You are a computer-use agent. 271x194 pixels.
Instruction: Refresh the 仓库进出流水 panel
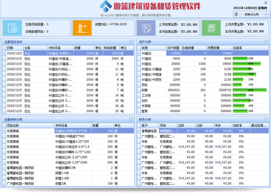pyautogui.click(x=131, y=41)
